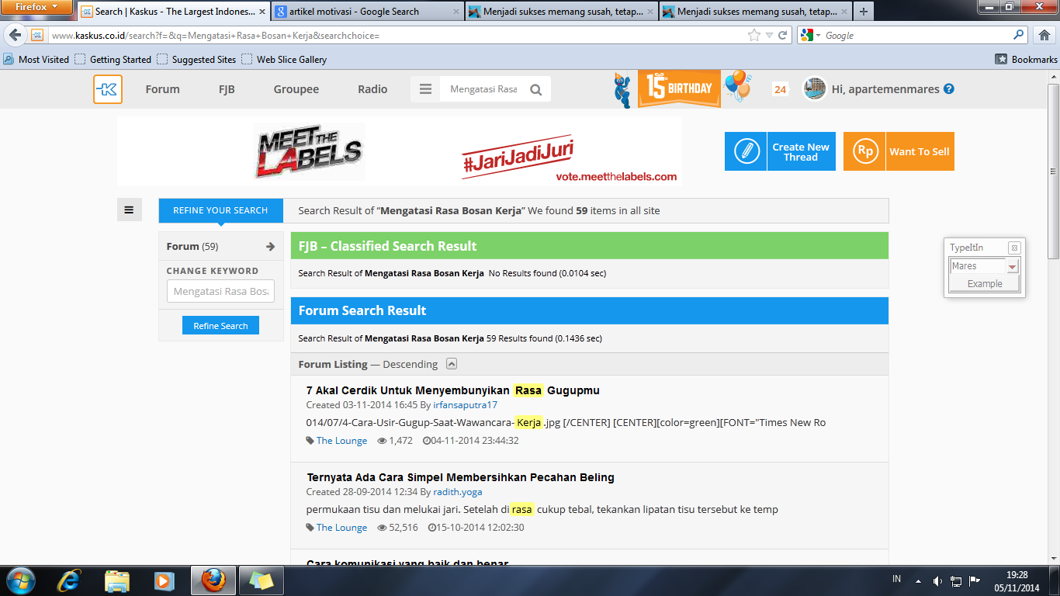Open thread Ternyata Ada Cara Simpel Membersihkan Pecahan Beling
Screen dimensions: 1060x596
460,477
